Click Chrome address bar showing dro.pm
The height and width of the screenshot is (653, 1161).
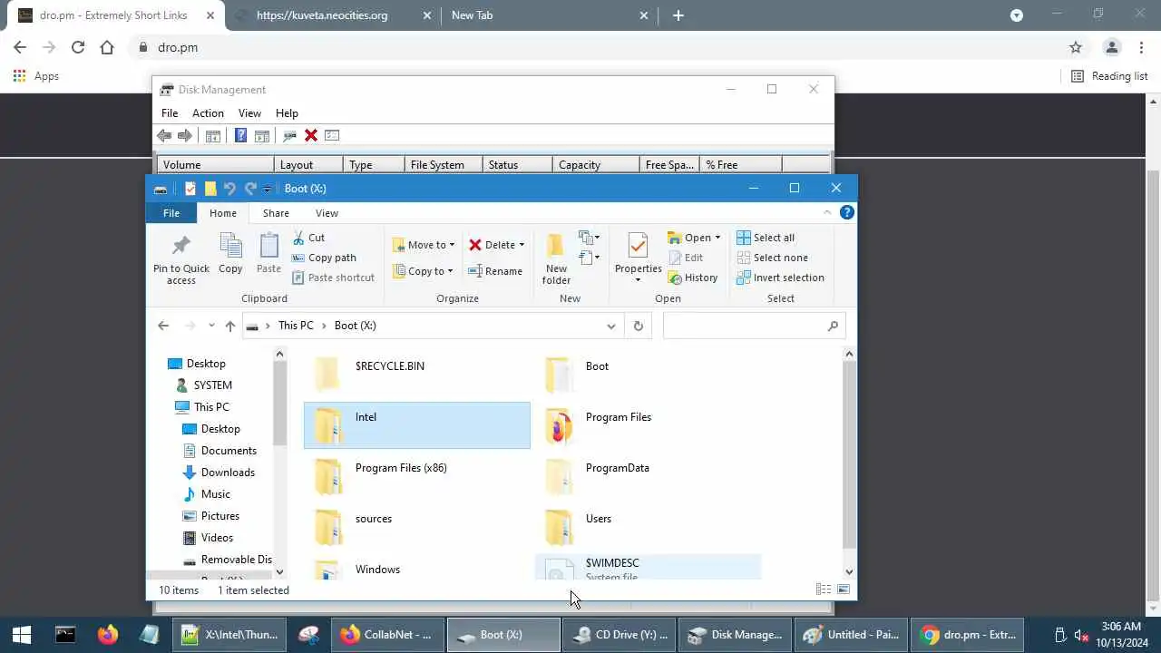[599, 47]
